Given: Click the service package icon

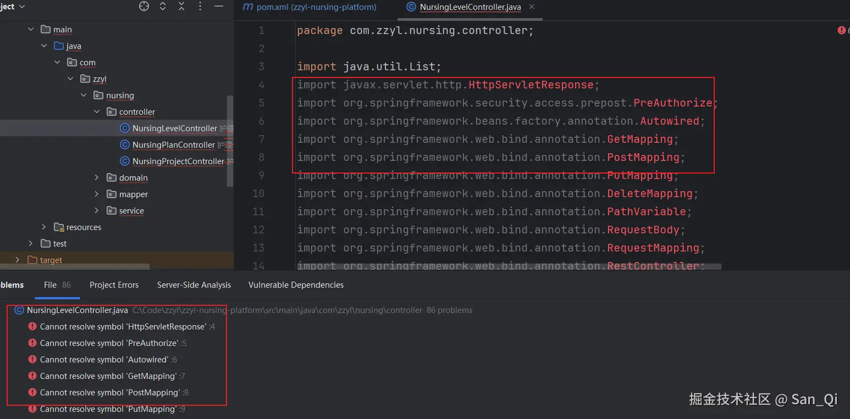Looking at the screenshot, I should click(x=112, y=210).
